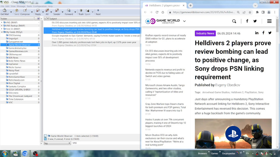Go to Next unread message
280x157 pixels.
[98, 12]
